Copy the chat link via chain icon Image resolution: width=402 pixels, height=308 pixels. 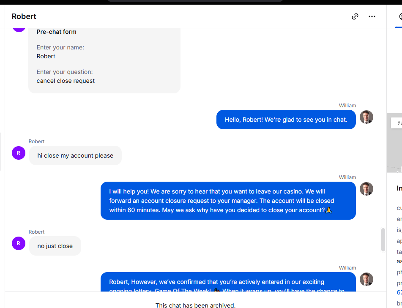(x=355, y=16)
